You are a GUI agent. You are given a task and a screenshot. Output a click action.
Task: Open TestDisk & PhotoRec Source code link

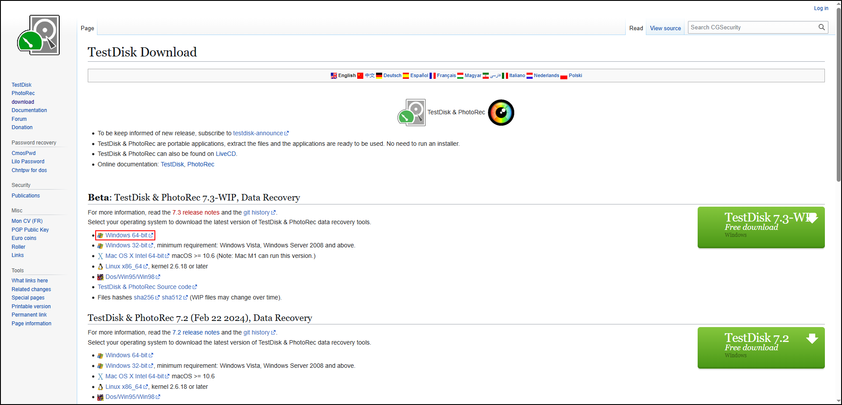pyautogui.click(x=147, y=287)
